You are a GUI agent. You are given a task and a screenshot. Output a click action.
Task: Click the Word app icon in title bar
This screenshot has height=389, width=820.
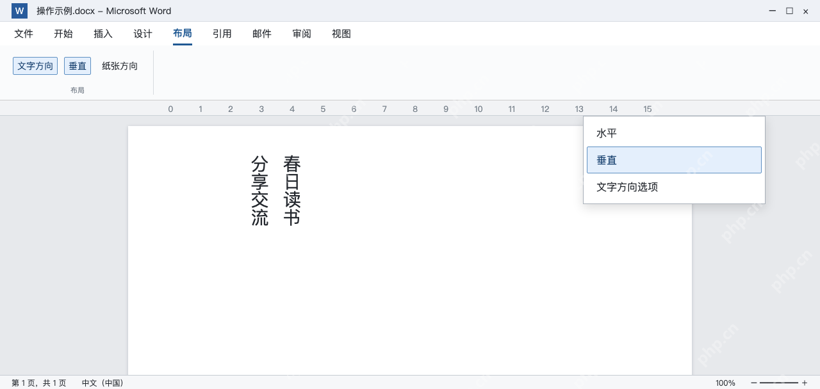click(x=19, y=11)
